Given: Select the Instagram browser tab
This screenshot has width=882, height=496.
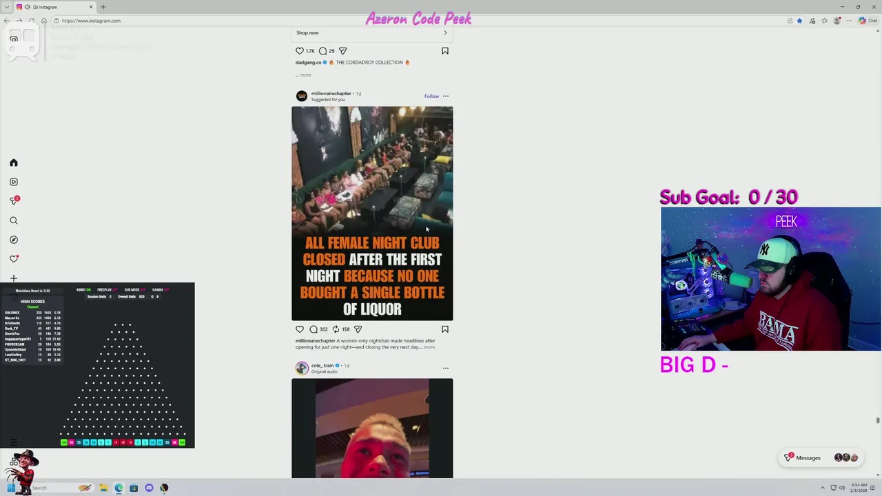Looking at the screenshot, I should coord(55,7).
